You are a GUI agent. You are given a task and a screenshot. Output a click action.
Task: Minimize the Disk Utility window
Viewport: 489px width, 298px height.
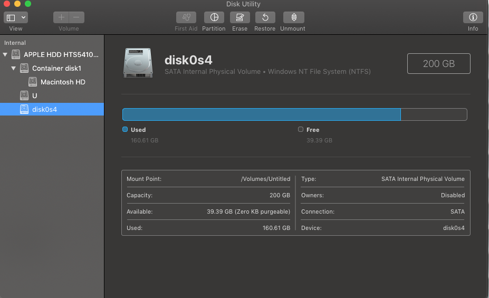point(17,4)
